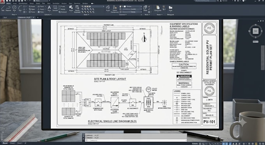Click the white color swatch in properties
Screen dimensions: 265x145
pos(125,6)
